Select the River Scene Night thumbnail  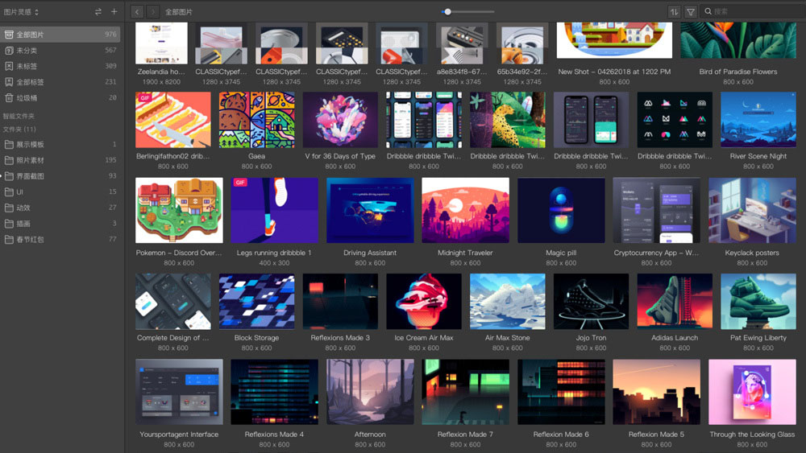click(x=758, y=120)
